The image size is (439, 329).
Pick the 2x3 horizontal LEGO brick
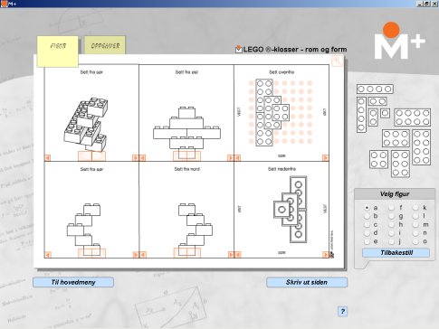pyautogui.click(x=396, y=138)
